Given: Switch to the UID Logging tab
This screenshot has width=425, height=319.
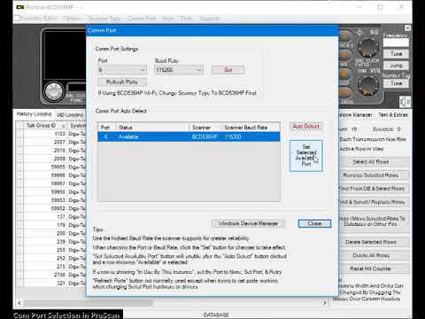Looking at the screenshot, I should click(70, 114).
